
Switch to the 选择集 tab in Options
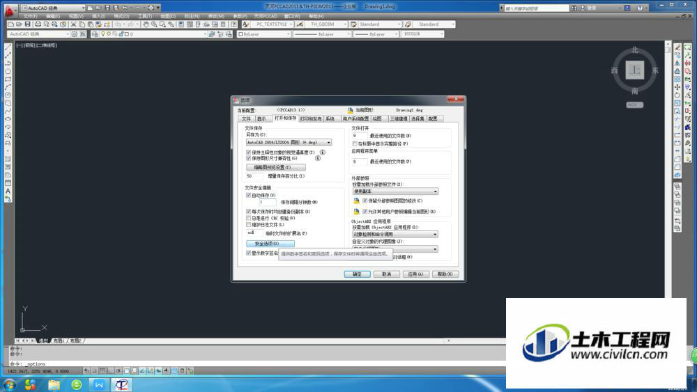coord(417,119)
